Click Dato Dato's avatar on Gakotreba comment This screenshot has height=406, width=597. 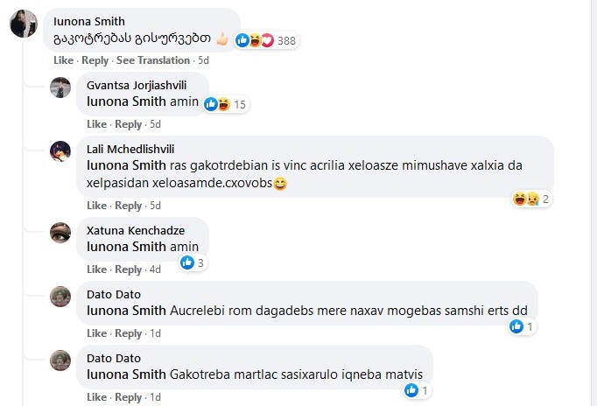click(x=60, y=360)
